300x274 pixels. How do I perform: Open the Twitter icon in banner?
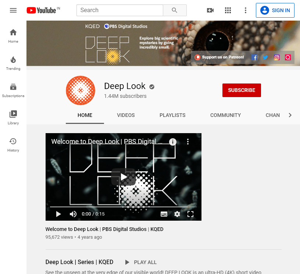click(265, 57)
